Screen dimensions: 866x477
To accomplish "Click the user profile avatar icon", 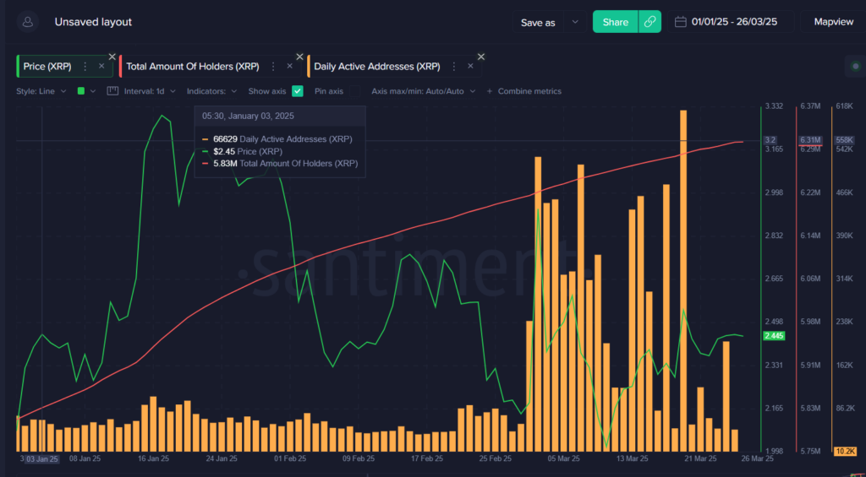I will pos(28,22).
